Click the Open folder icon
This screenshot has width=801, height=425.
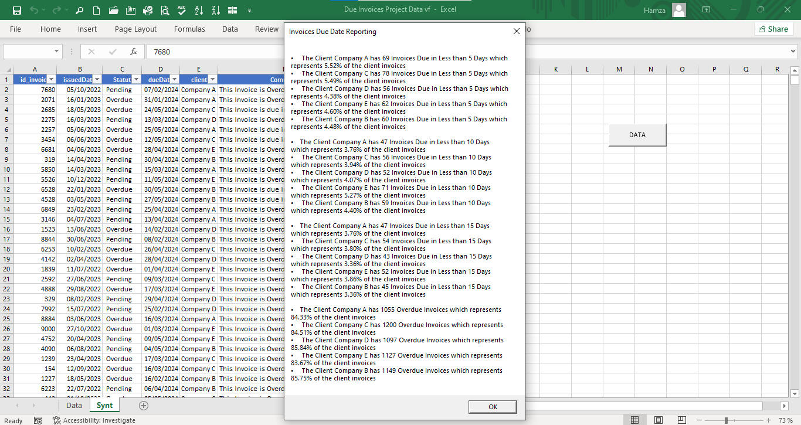point(114,10)
